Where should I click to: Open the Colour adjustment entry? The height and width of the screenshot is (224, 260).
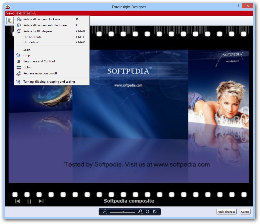(x=52, y=67)
